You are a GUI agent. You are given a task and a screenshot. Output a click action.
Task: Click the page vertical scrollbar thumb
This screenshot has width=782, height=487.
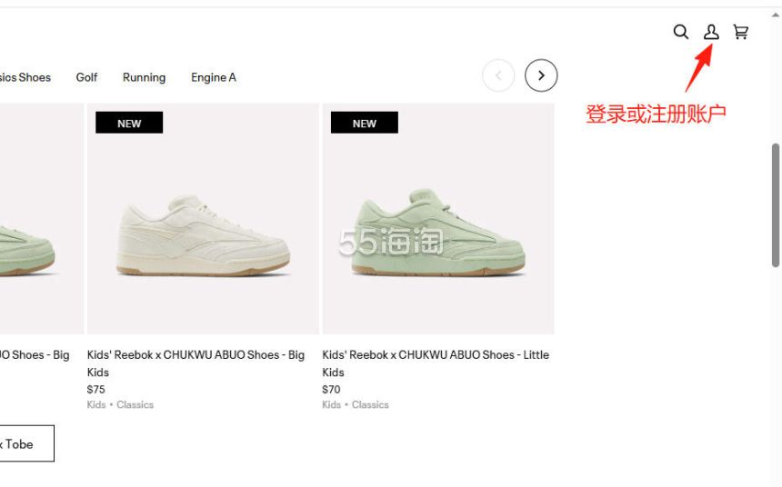[x=776, y=205]
